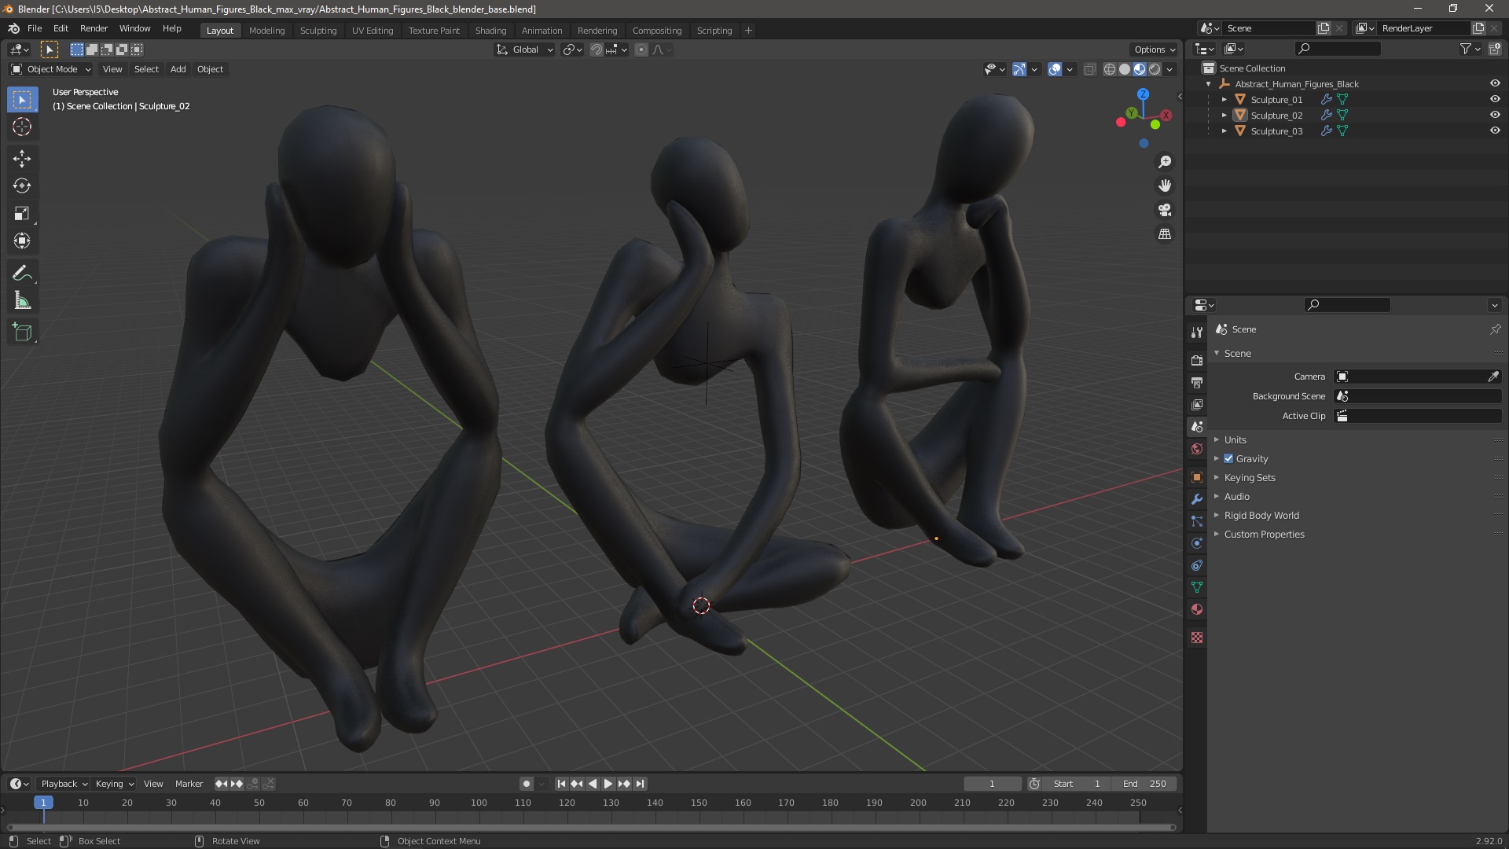Toggle camera view icon in viewport
Viewport: 1509px width, 849px height.
[1165, 211]
